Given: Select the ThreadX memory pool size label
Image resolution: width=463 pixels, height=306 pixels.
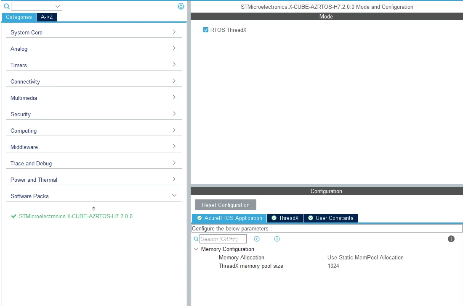Looking at the screenshot, I should pos(251,266).
